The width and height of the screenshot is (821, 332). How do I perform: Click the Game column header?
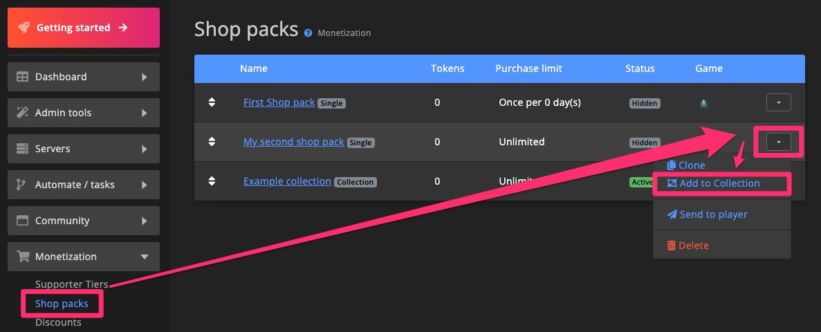point(709,68)
